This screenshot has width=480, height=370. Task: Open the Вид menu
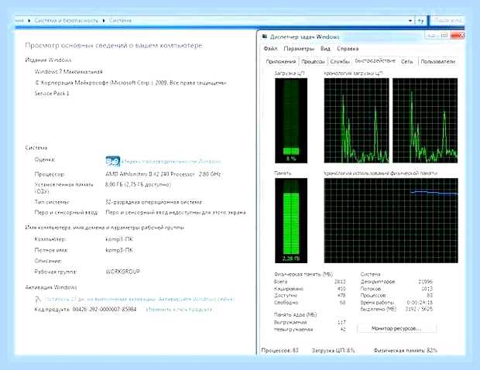click(325, 49)
